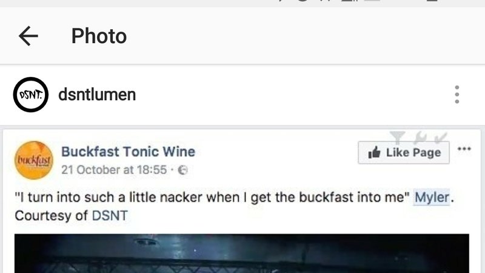Click the faded wrench tool icon
Screen dimensions: 485x273
point(420,137)
